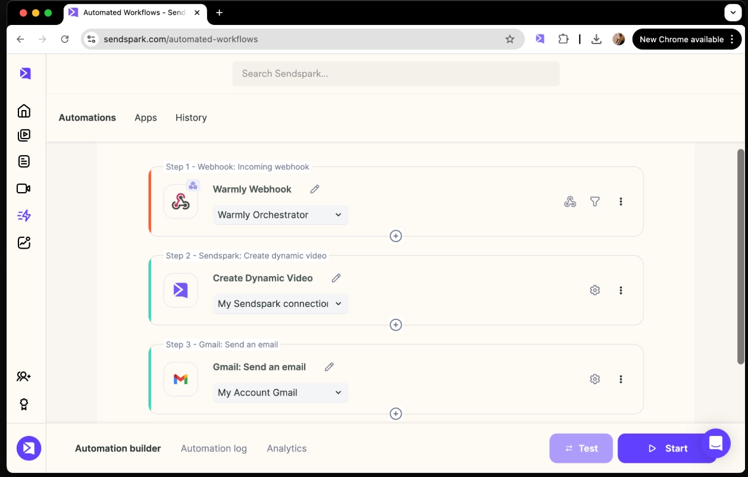Reload the page
This screenshot has height=477, width=748.
tap(65, 39)
